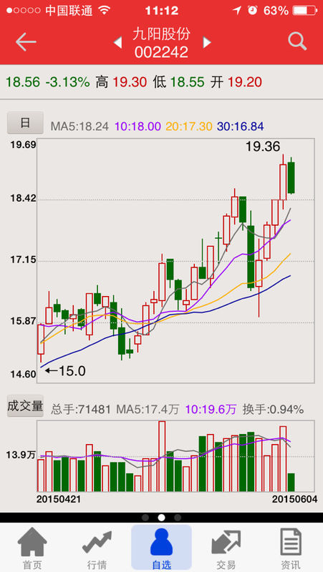Change the 日 chart period button
The width and height of the screenshot is (323, 572).
click(x=25, y=123)
